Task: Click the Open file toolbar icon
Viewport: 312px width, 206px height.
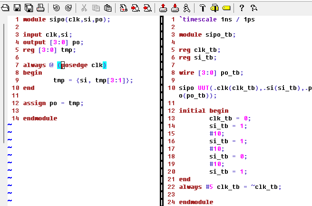Action: coord(6,8)
